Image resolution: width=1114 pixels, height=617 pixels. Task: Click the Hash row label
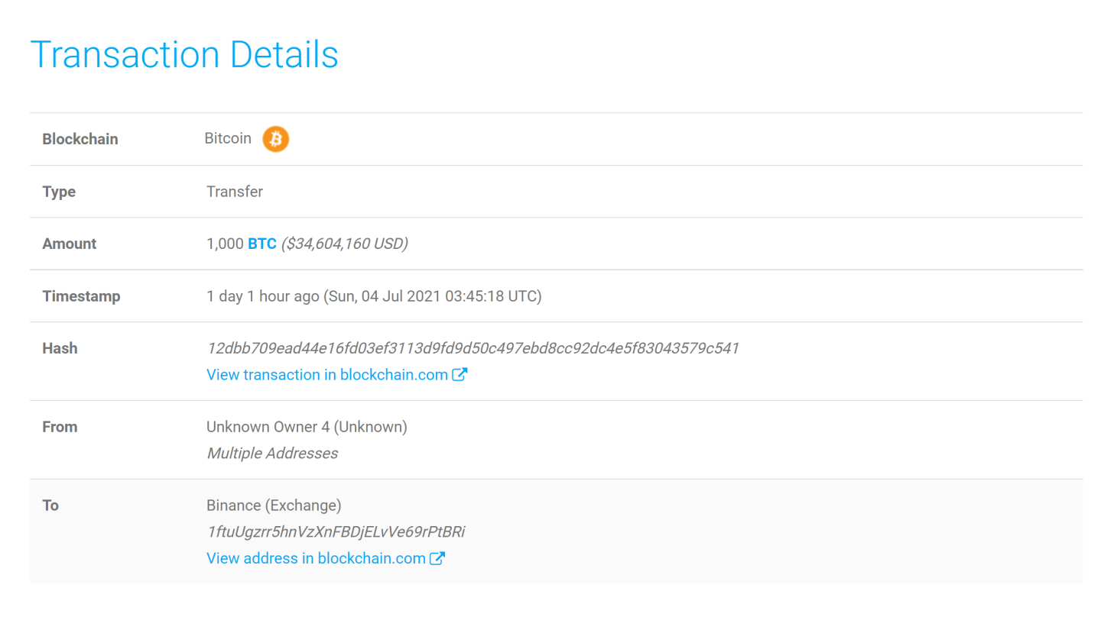[x=60, y=348]
